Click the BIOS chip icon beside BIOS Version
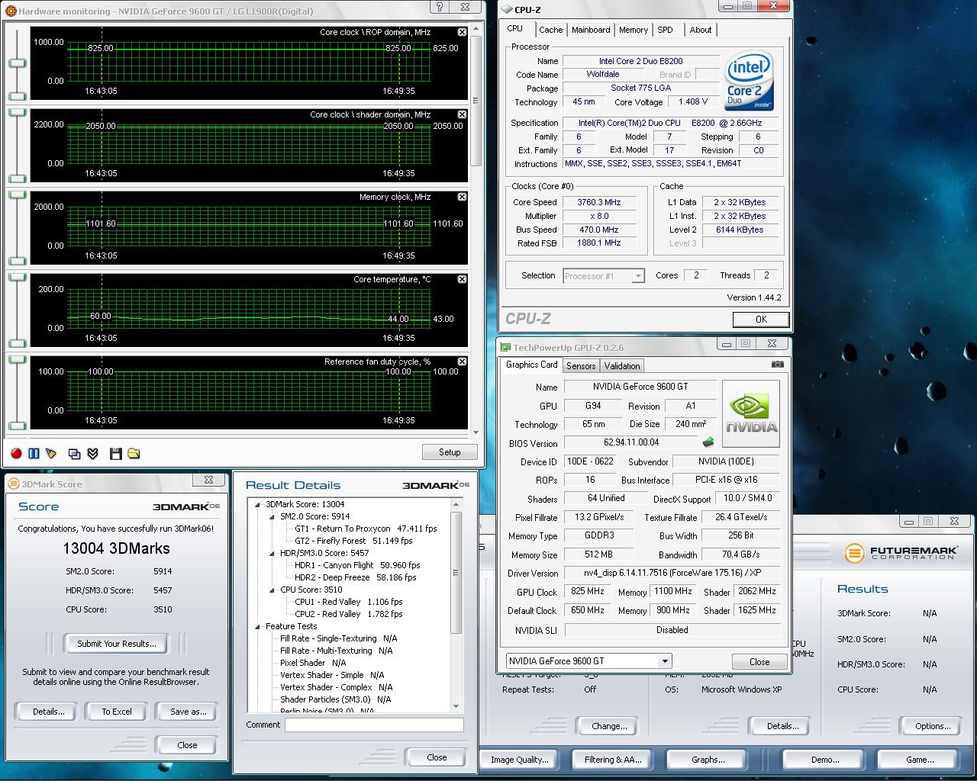This screenshot has height=781, width=977. [x=708, y=442]
